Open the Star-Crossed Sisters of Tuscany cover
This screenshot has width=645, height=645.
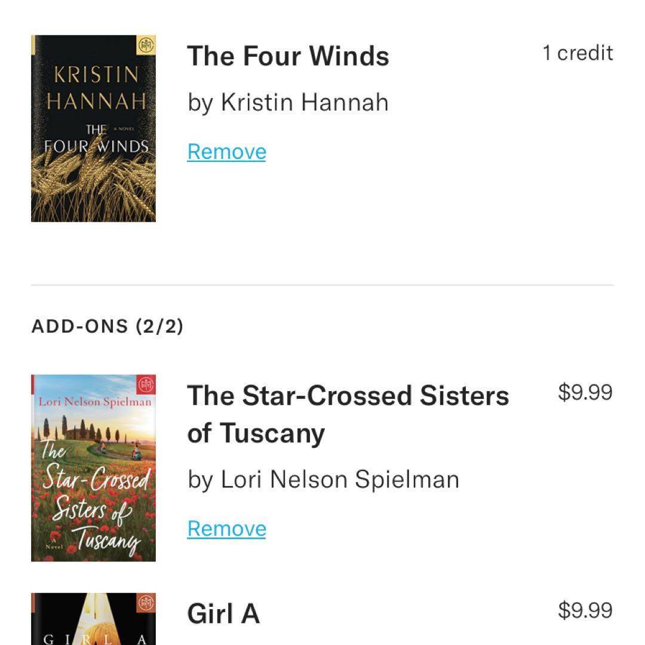pyautogui.click(x=93, y=468)
